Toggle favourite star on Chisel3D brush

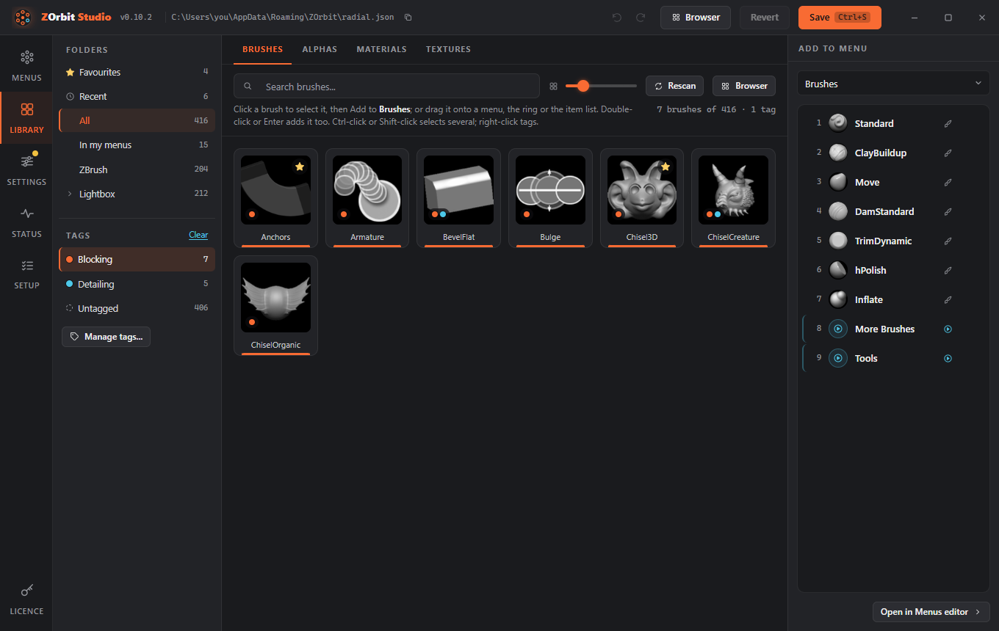pyautogui.click(x=665, y=167)
